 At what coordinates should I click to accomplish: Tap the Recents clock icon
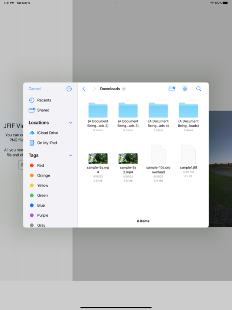coord(32,100)
